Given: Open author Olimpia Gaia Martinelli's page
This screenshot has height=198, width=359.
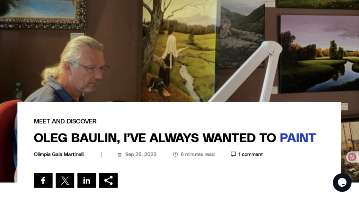Looking at the screenshot, I should tap(59, 154).
